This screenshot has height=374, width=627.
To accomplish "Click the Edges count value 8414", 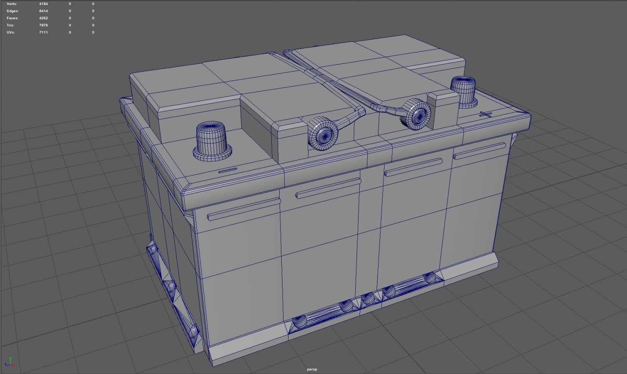I will [x=43, y=11].
